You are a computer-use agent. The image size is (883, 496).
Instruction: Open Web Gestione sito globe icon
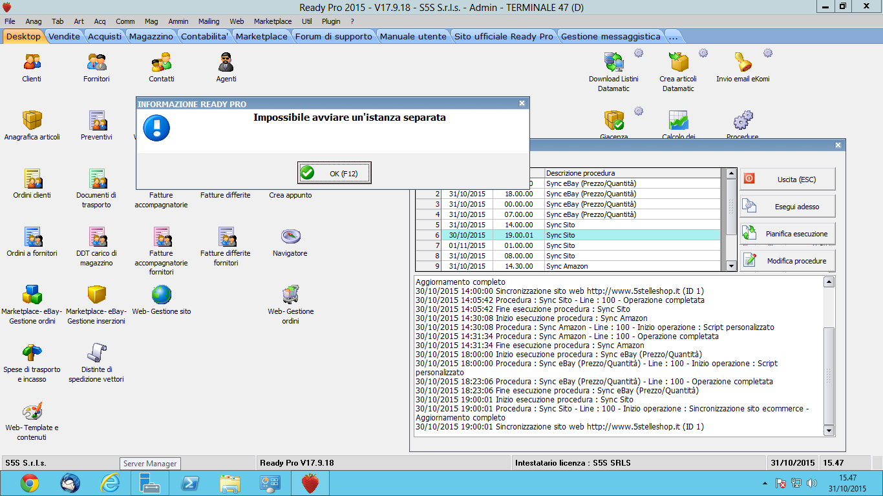[x=161, y=295]
